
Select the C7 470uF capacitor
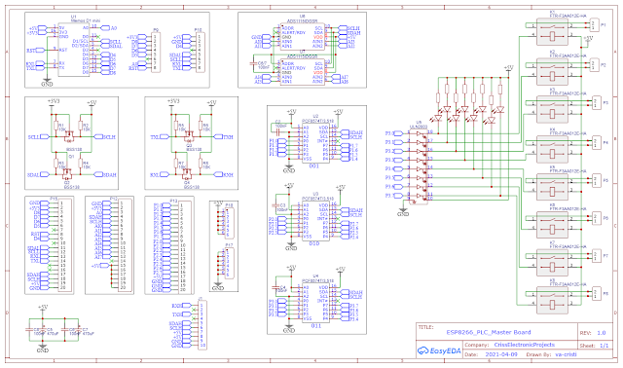(79, 329)
